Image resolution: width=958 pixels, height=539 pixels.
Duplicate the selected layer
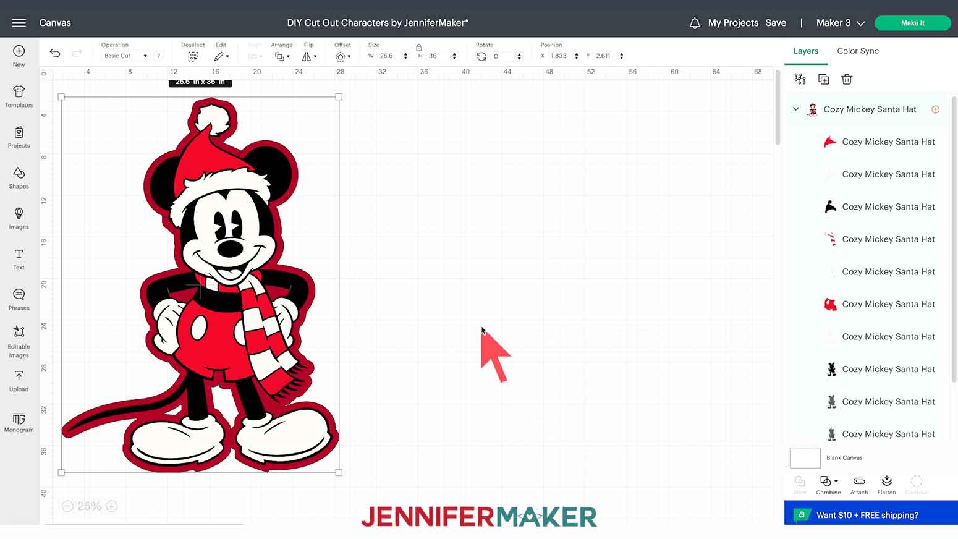click(823, 79)
